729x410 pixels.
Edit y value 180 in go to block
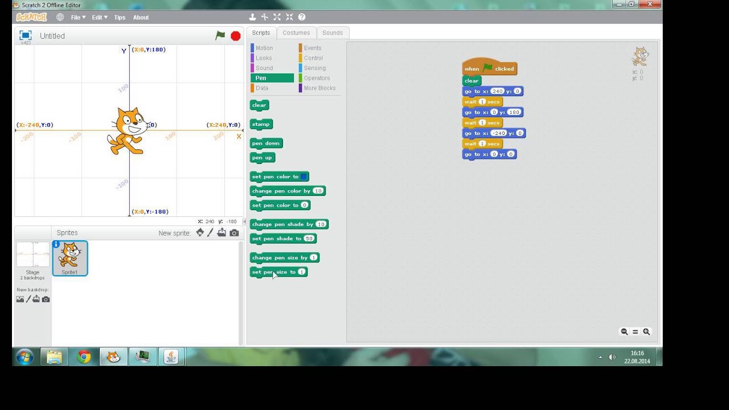(514, 112)
